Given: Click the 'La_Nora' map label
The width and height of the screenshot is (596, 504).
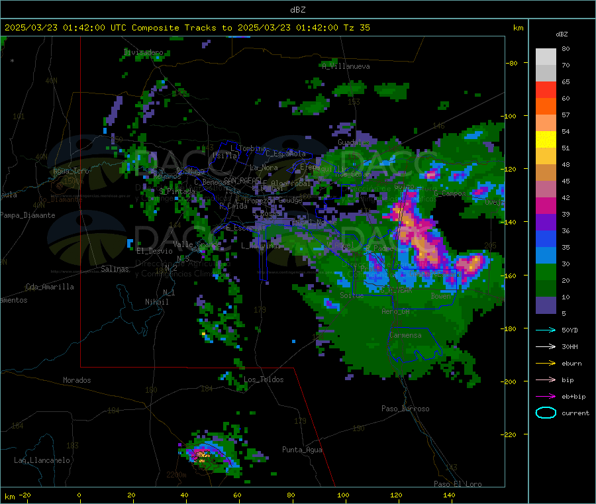Looking at the screenshot, I should click(264, 168).
